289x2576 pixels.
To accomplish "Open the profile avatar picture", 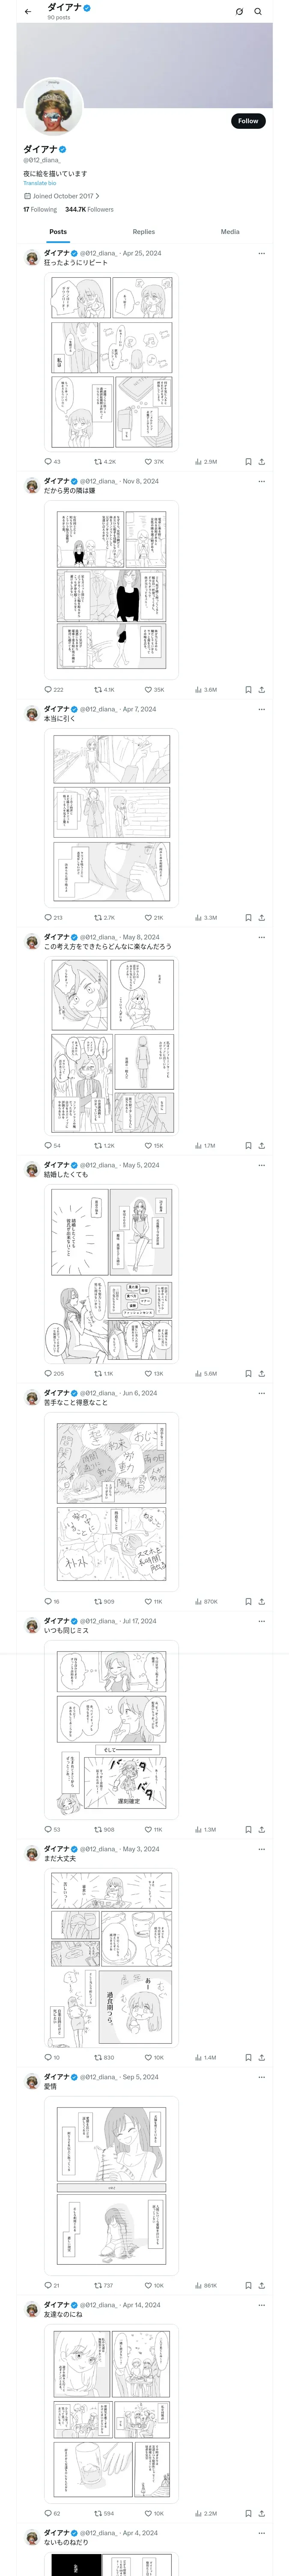I will pyautogui.click(x=53, y=106).
